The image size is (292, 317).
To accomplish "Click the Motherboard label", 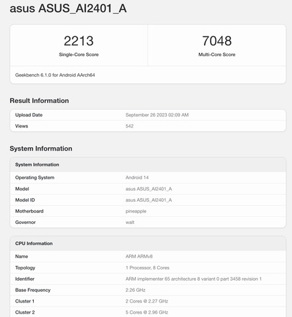I will point(29,211).
